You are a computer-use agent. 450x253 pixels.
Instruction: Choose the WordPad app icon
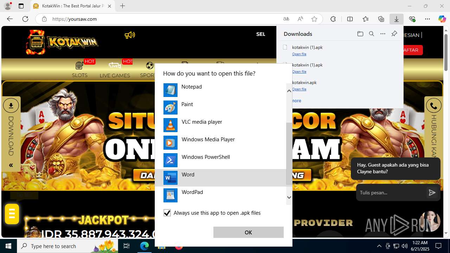point(171,195)
